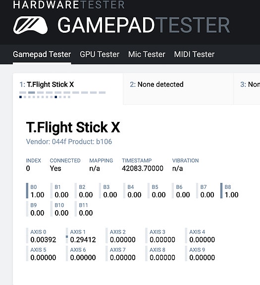Image resolution: width=260 pixels, height=285 pixels.
Task: Select the T.Flight Stick X controller slot
Action: (68, 89)
